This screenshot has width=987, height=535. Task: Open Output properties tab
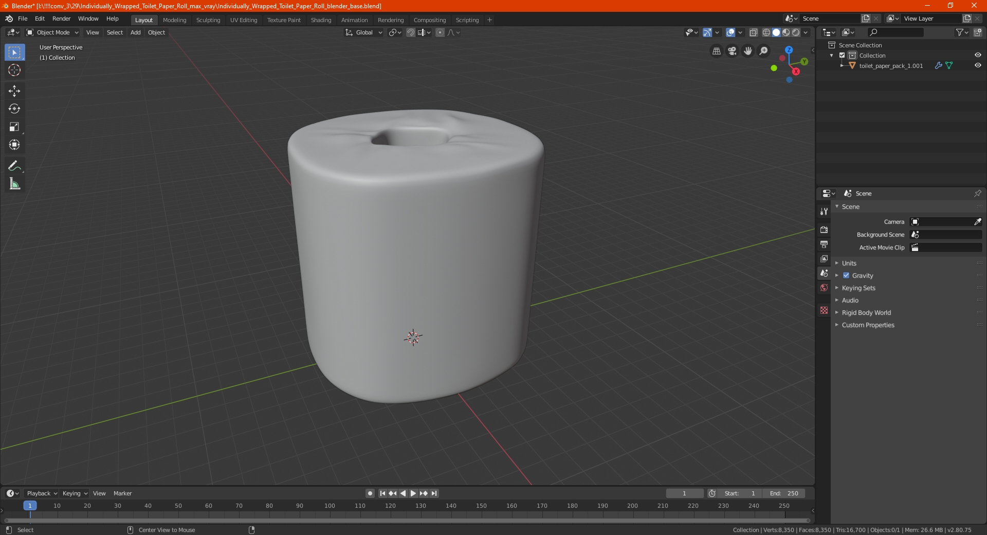[x=824, y=244]
